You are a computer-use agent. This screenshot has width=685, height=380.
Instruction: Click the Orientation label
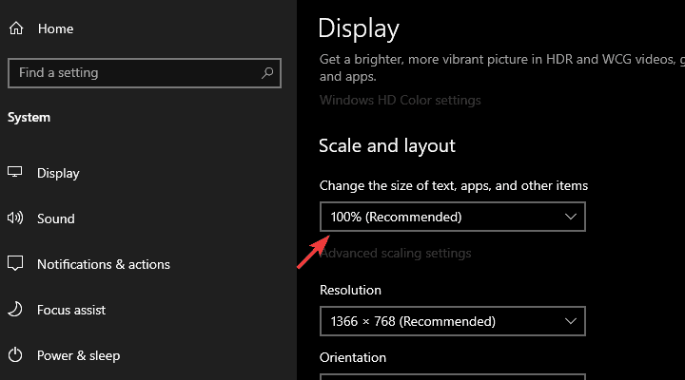click(x=353, y=358)
